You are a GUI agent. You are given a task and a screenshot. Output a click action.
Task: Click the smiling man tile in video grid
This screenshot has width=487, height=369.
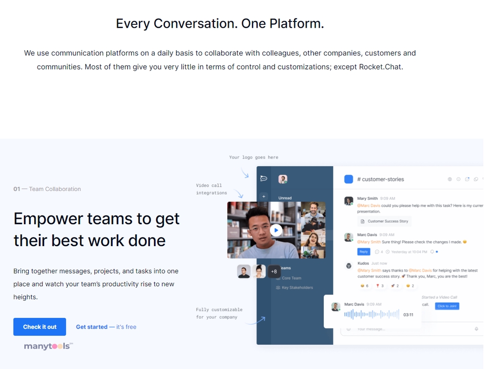(313, 210)
